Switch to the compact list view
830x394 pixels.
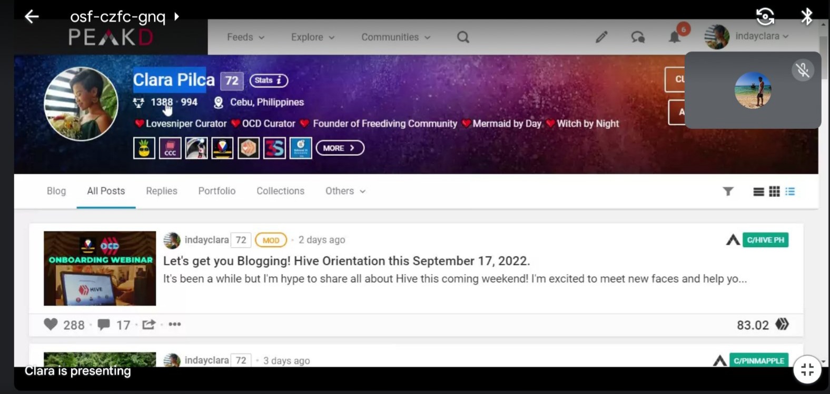click(x=790, y=191)
